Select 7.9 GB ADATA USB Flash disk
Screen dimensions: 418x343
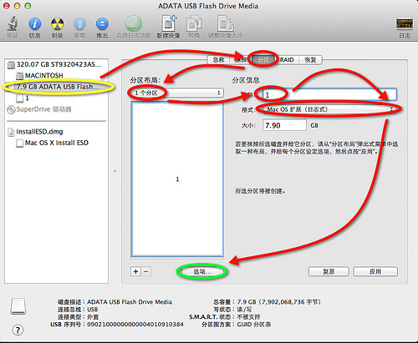point(57,87)
